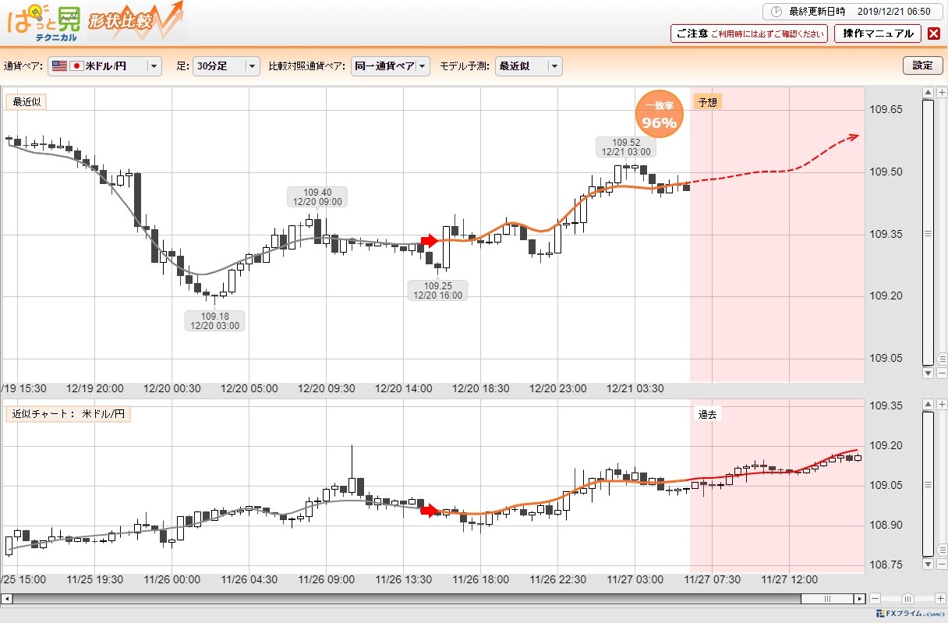Viewport: 948px width, 623px height.
Task: Click the horizontal scrollbar left arrow
Action: (x=6, y=599)
